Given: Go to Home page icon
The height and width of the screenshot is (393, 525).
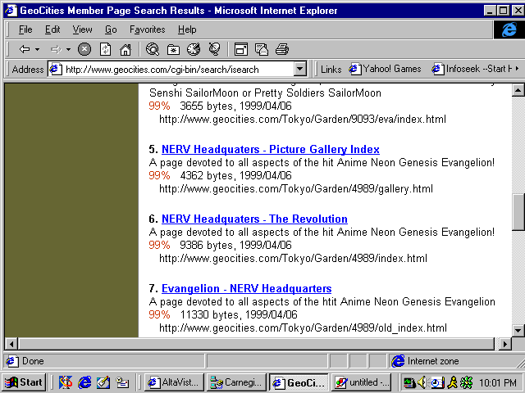Looking at the screenshot, I should click(x=125, y=49).
